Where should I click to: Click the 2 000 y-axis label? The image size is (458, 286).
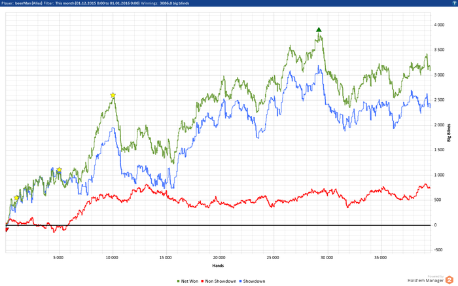[x=439, y=125]
